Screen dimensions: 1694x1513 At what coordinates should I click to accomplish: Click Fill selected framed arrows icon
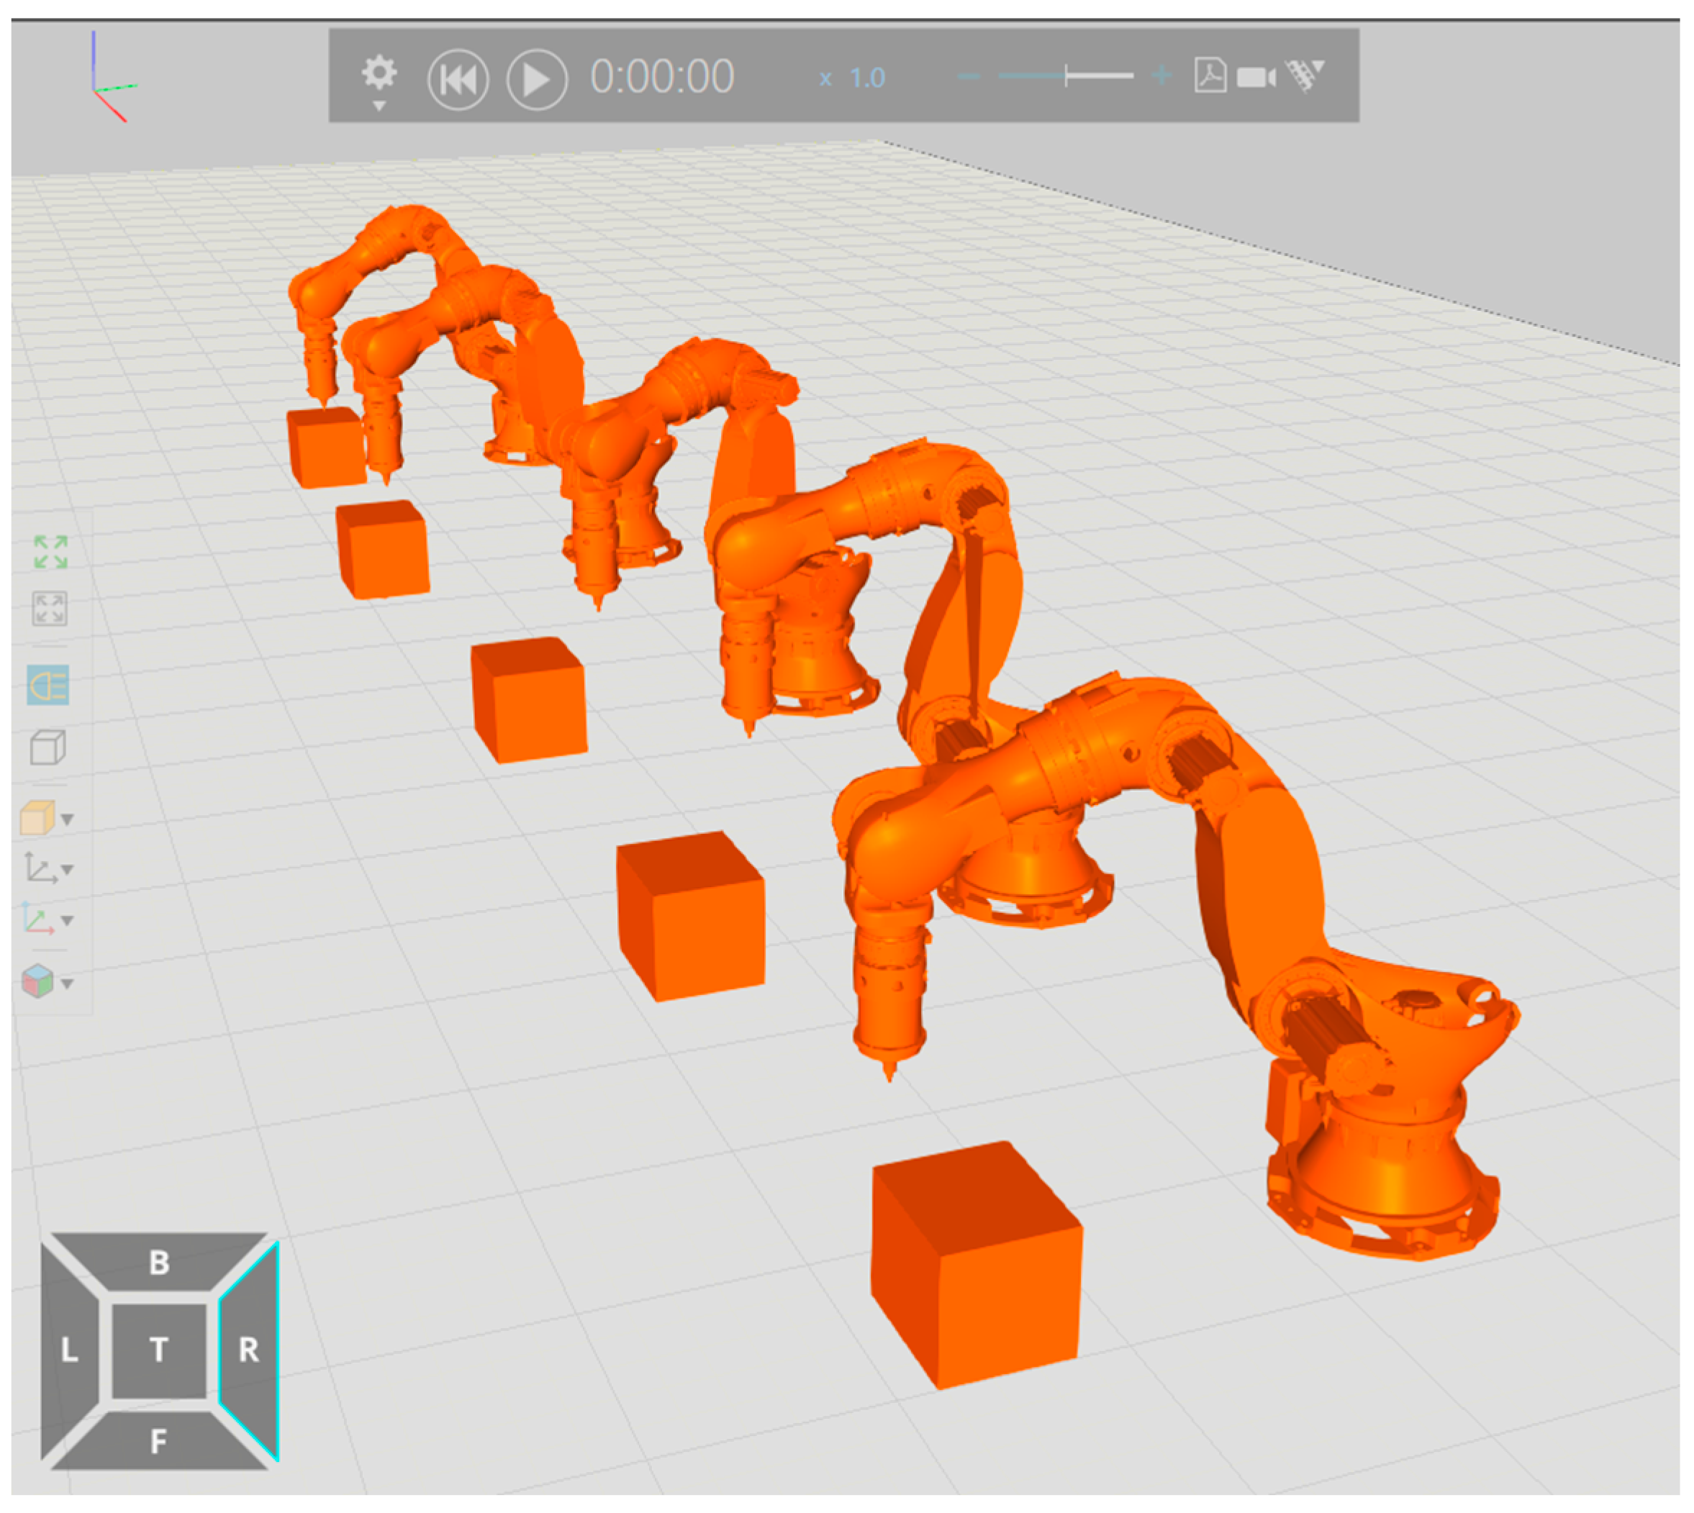(x=49, y=609)
